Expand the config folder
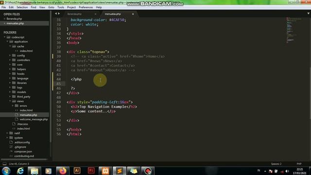 pyautogui.click(x=10, y=55)
